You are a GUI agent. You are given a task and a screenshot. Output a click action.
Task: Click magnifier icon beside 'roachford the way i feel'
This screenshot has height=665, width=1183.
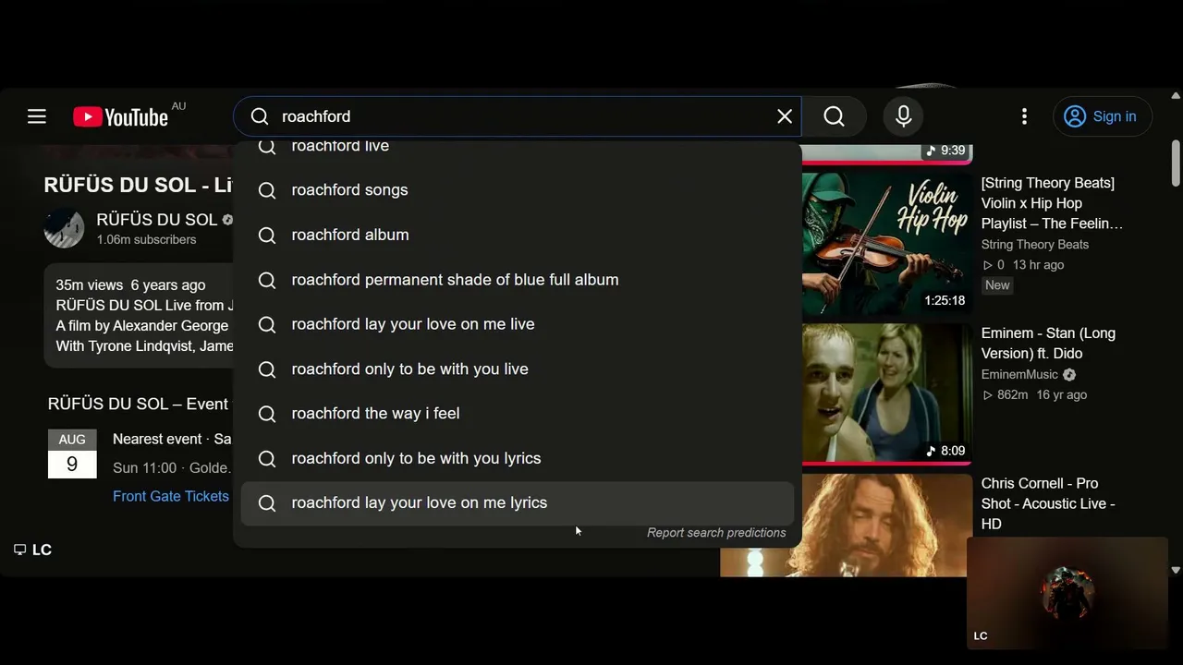267,414
